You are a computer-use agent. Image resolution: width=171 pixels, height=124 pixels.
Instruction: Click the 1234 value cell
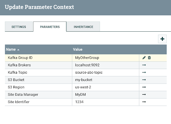[106, 102]
